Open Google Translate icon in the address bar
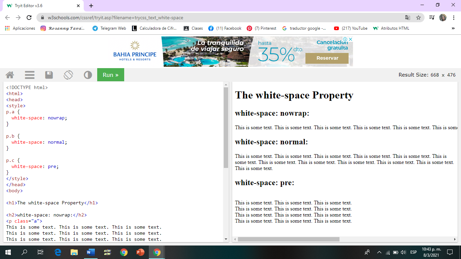The height and width of the screenshot is (259, 461). point(408,17)
